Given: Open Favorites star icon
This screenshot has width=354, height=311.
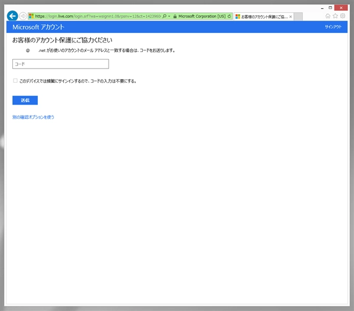Looking at the screenshot, I should tap(335, 16).
